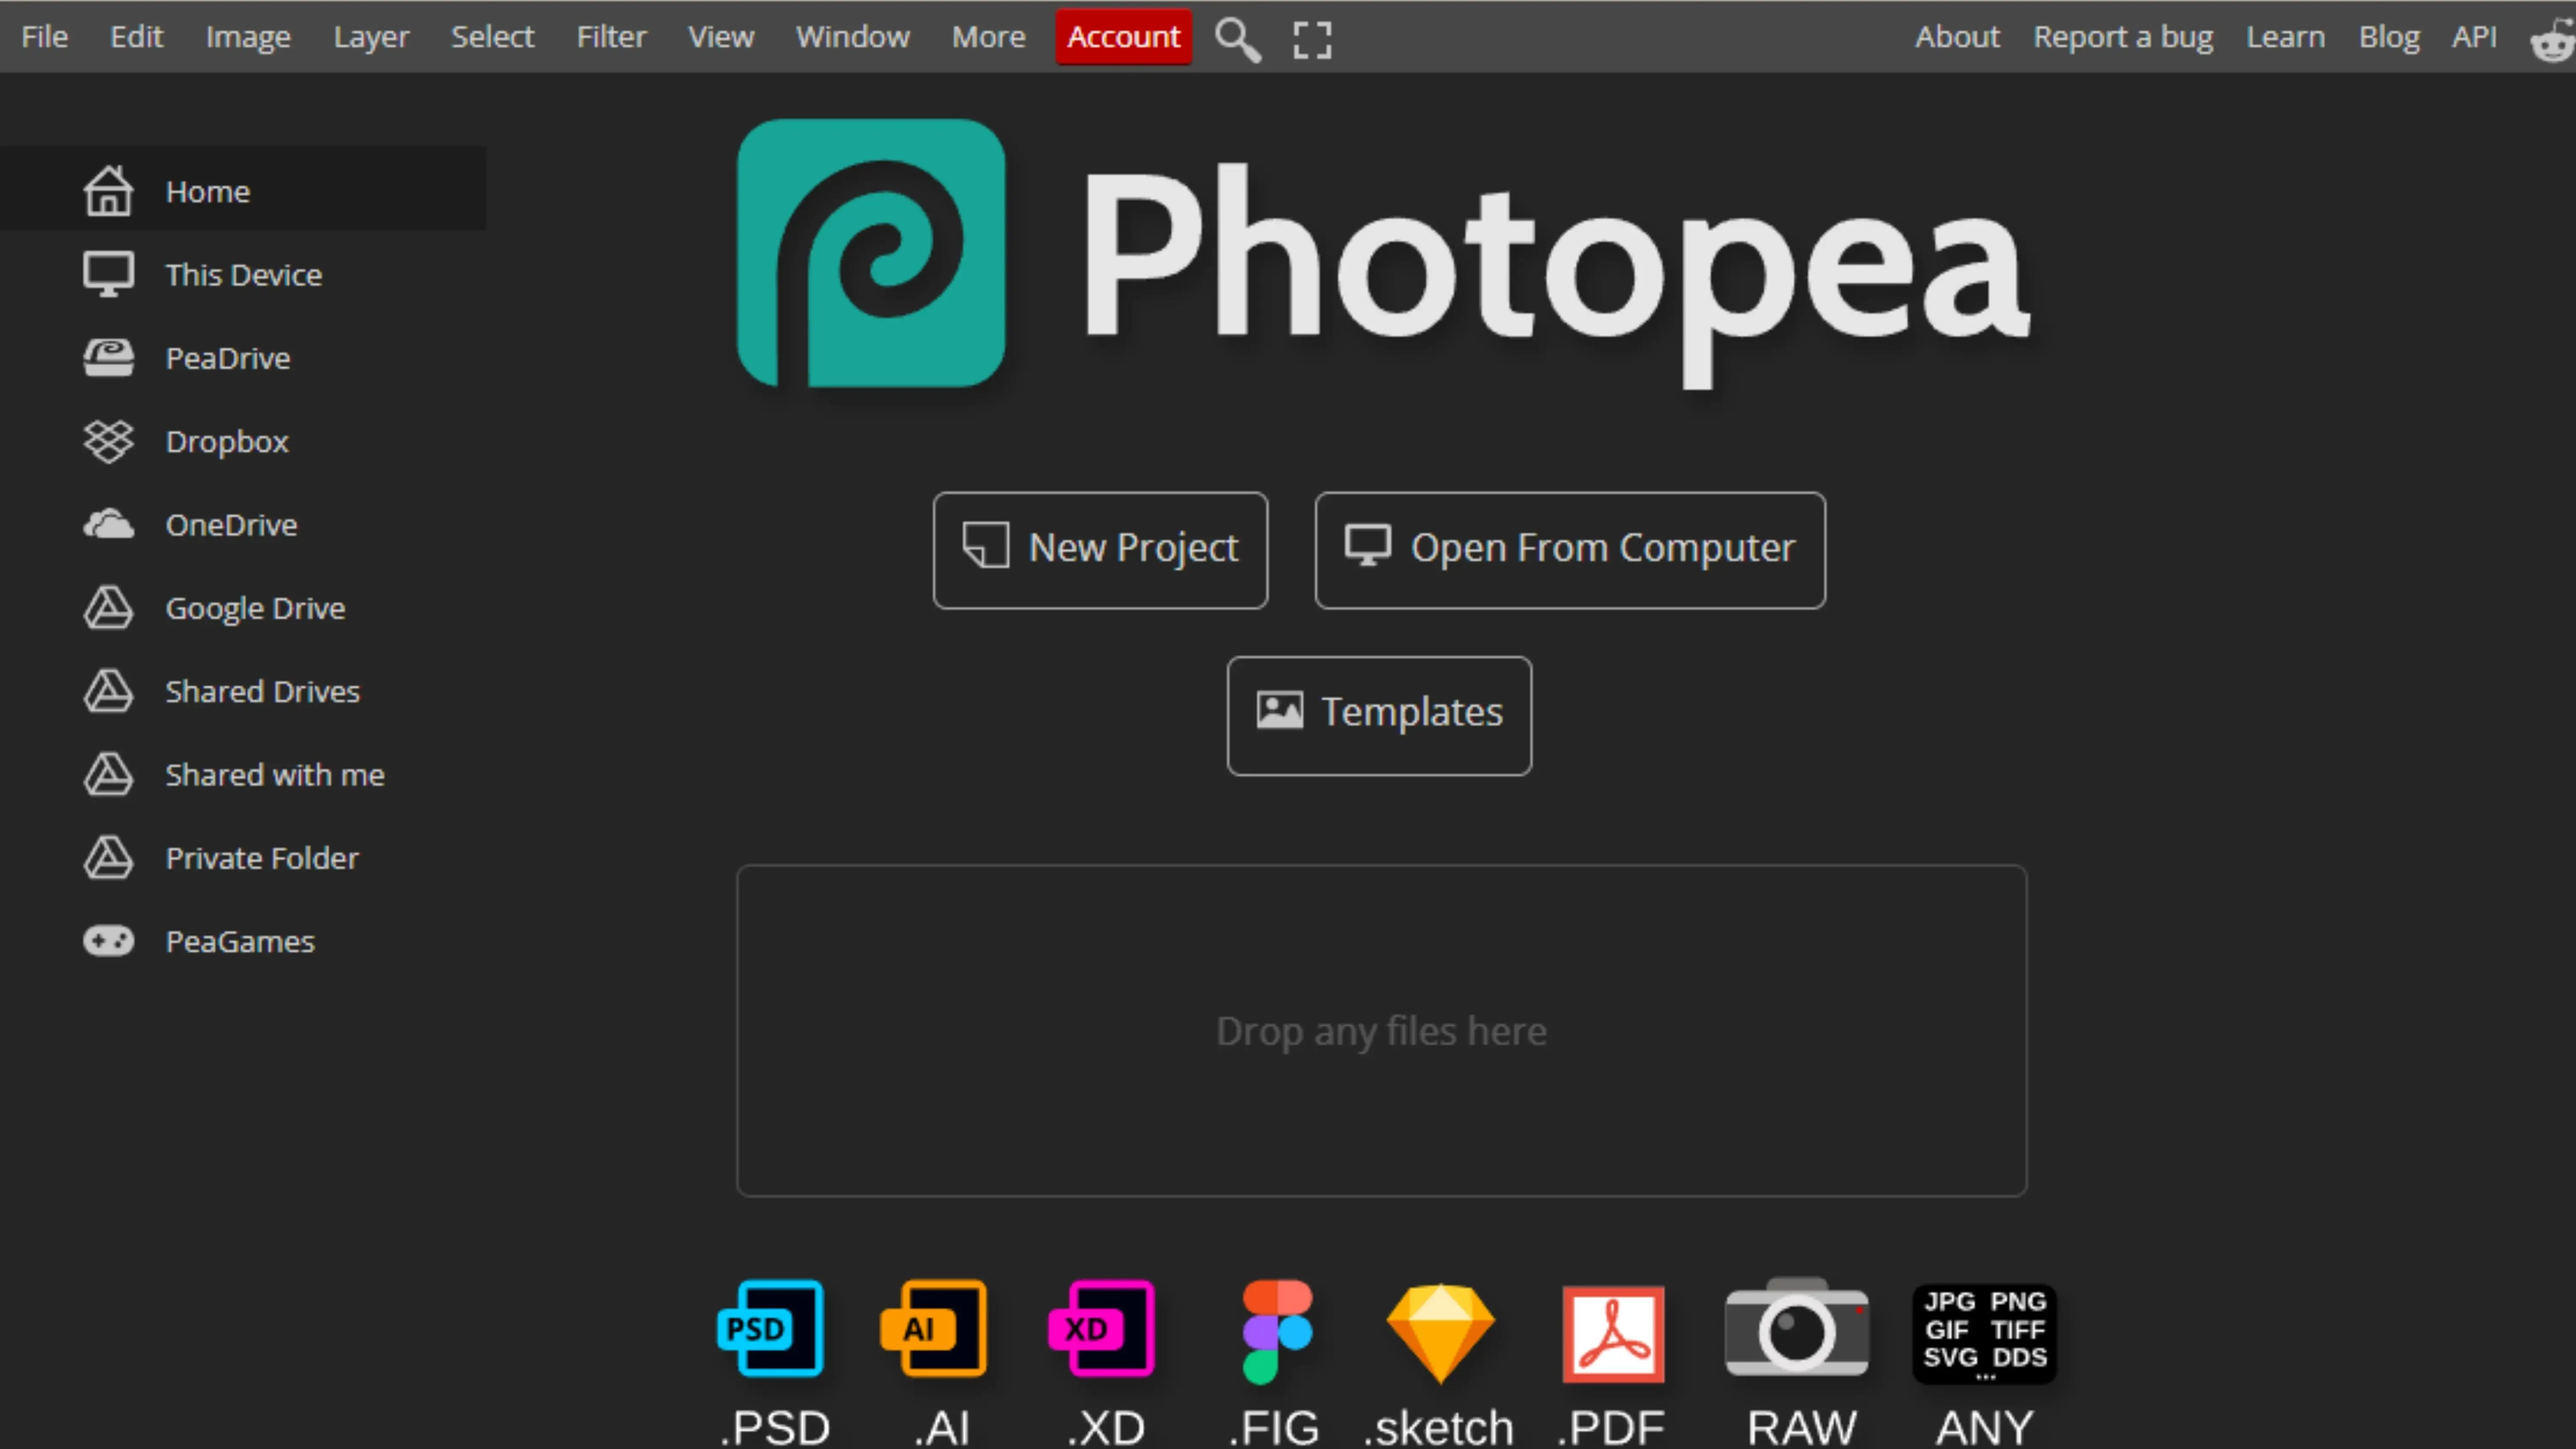Click the New Project button
Viewport: 2576px width, 1449px height.
pyautogui.click(x=1100, y=550)
